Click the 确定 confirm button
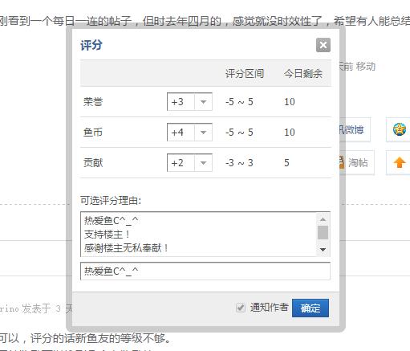 tap(311, 308)
